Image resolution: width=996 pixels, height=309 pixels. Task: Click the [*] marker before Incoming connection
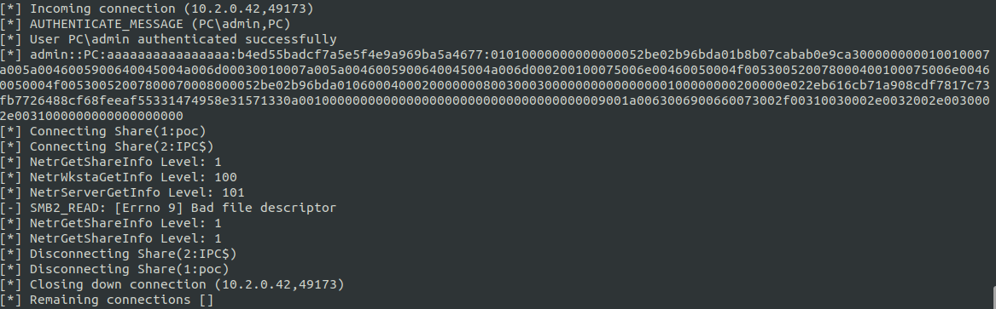point(11,9)
